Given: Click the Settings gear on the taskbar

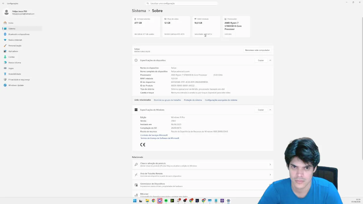Looking at the screenshot, I should coord(228,201).
